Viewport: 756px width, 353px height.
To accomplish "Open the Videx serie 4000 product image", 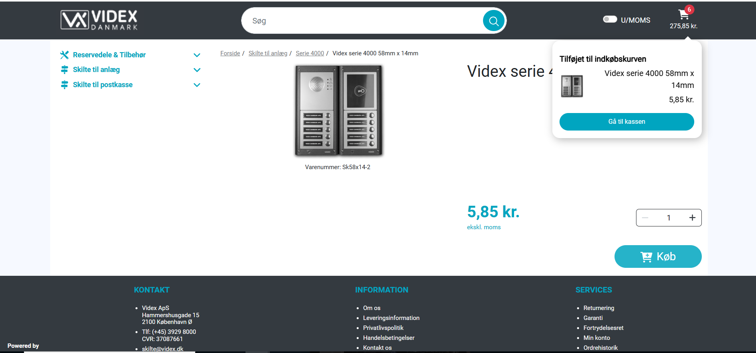I will coord(338,110).
